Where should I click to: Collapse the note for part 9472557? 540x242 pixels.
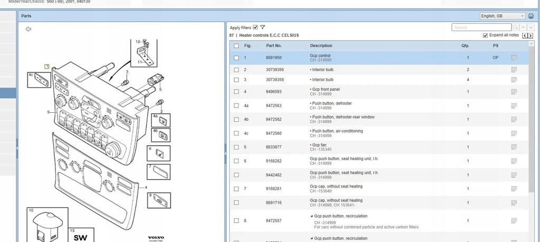coord(312,216)
